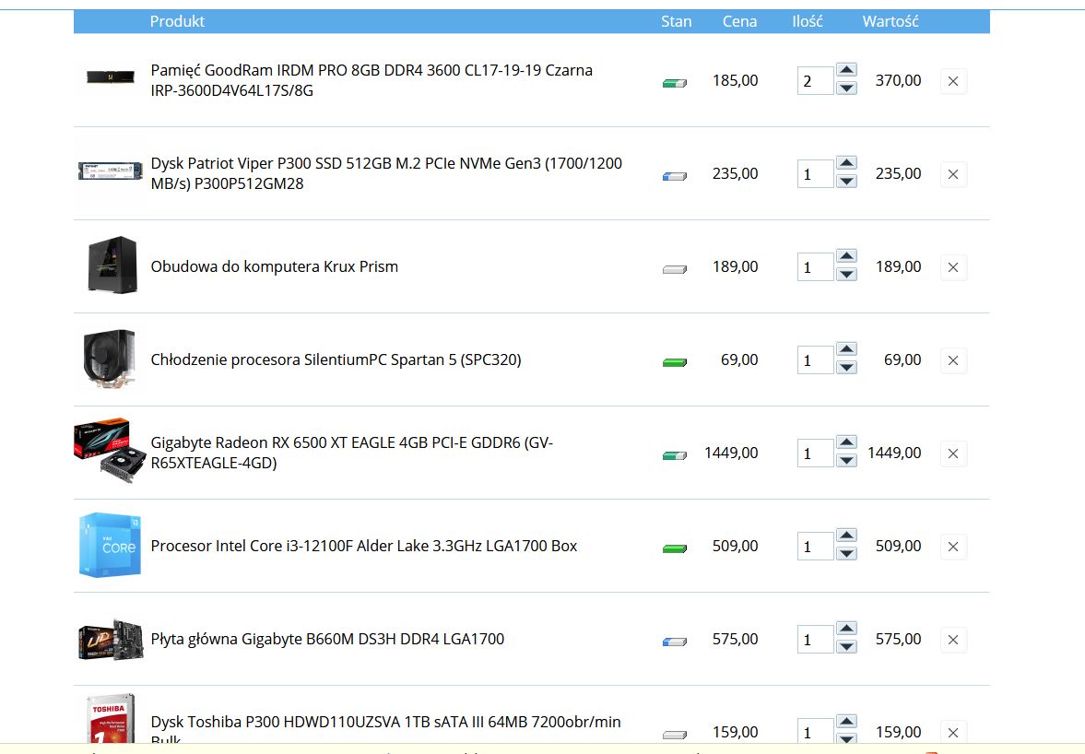Delete Patriot Viper P300 SSD from cart

[953, 174]
